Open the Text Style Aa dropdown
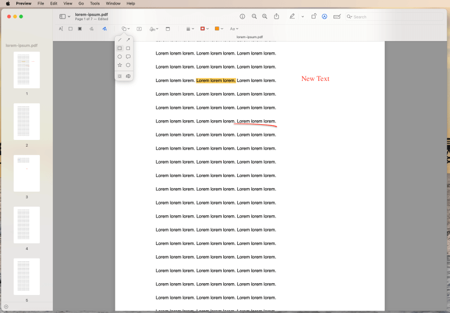Screen dimensions: 450x313 [x=234, y=29]
